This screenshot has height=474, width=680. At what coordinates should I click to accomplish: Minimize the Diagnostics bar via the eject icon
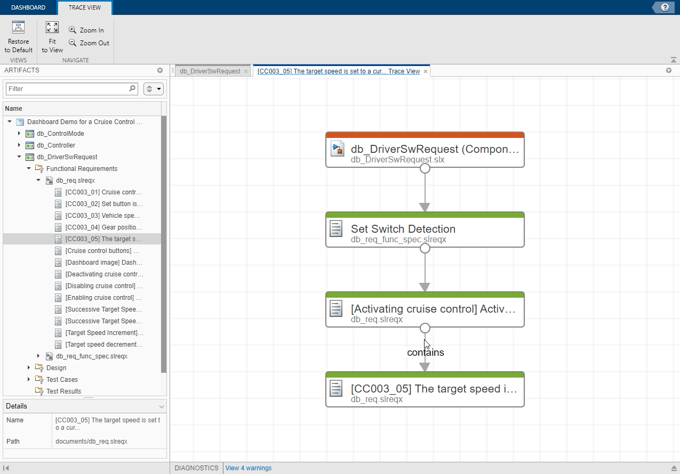(673, 468)
